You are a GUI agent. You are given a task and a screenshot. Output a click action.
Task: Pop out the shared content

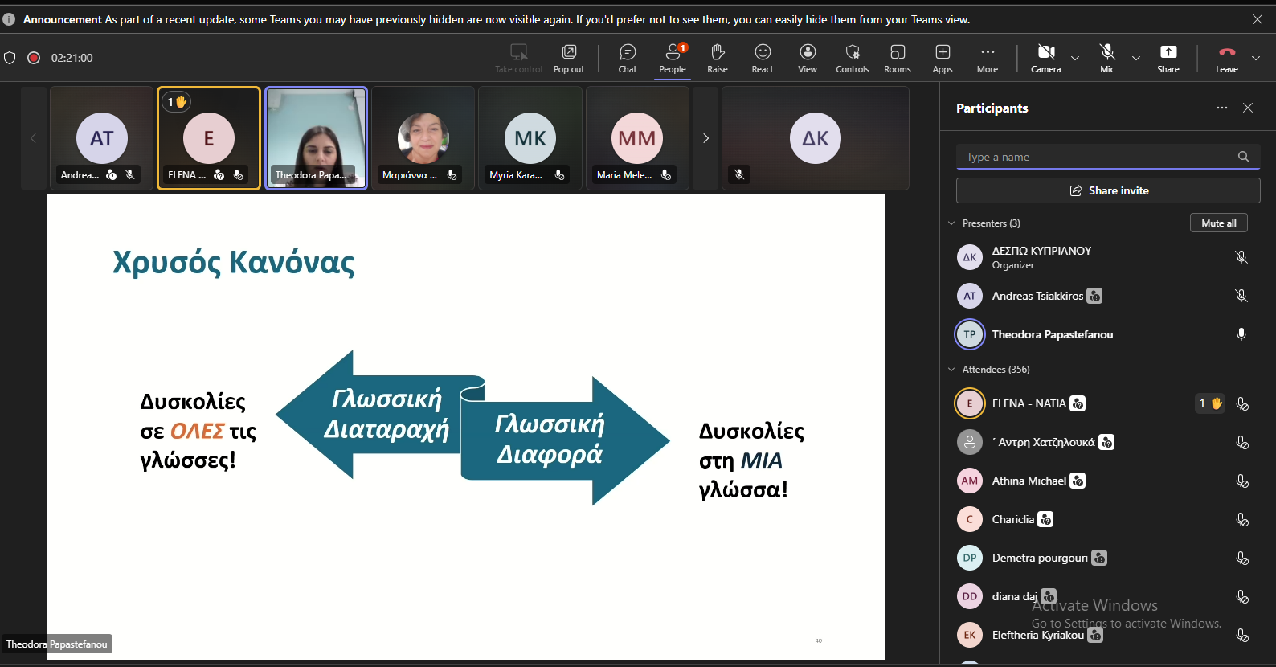click(x=568, y=58)
